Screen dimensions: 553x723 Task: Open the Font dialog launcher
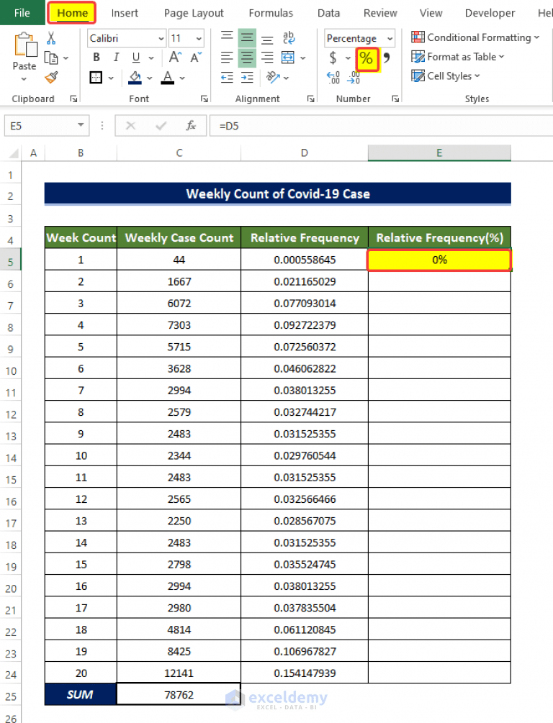pos(204,99)
